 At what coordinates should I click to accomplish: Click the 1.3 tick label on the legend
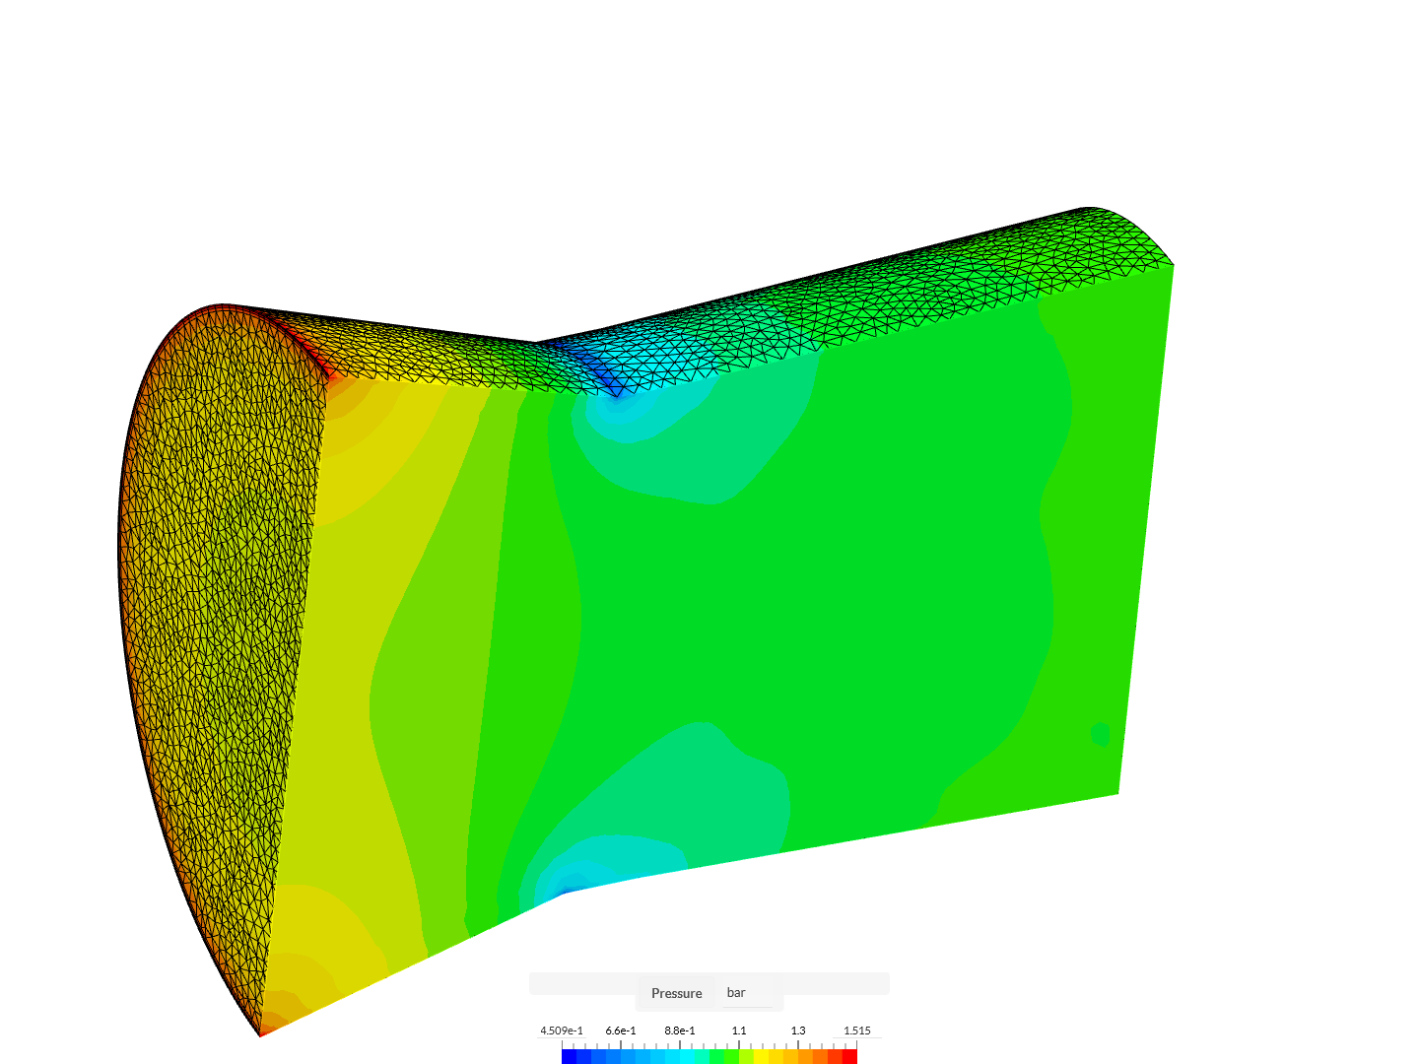click(798, 1030)
